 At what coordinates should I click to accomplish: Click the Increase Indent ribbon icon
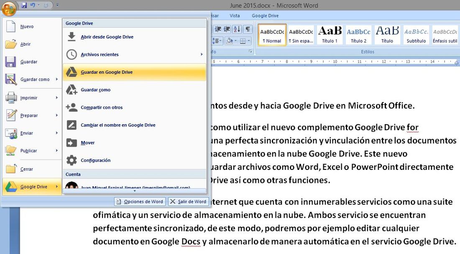[227, 29]
